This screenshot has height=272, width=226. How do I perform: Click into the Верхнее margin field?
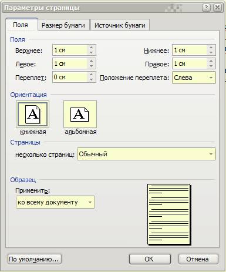pyautogui.click(x=70, y=50)
